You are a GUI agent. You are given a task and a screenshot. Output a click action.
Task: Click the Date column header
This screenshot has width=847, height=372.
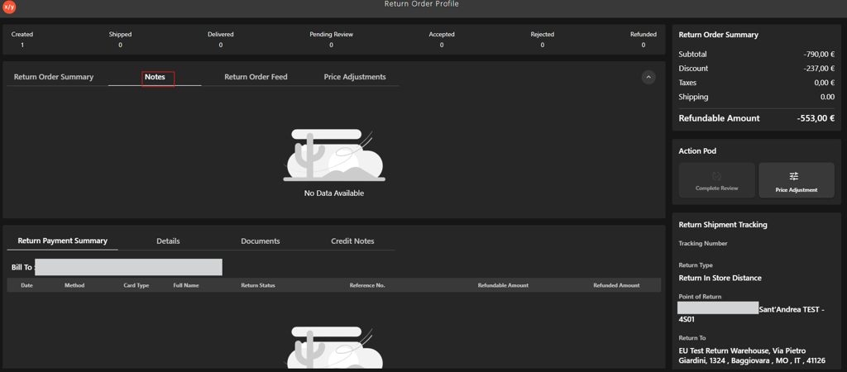[27, 285]
